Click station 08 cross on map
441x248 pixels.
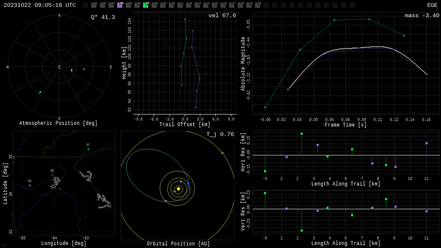[x=52, y=175]
